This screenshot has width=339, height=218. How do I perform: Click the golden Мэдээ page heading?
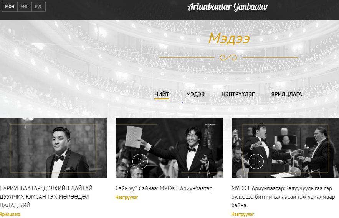click(x=229, y=38)
